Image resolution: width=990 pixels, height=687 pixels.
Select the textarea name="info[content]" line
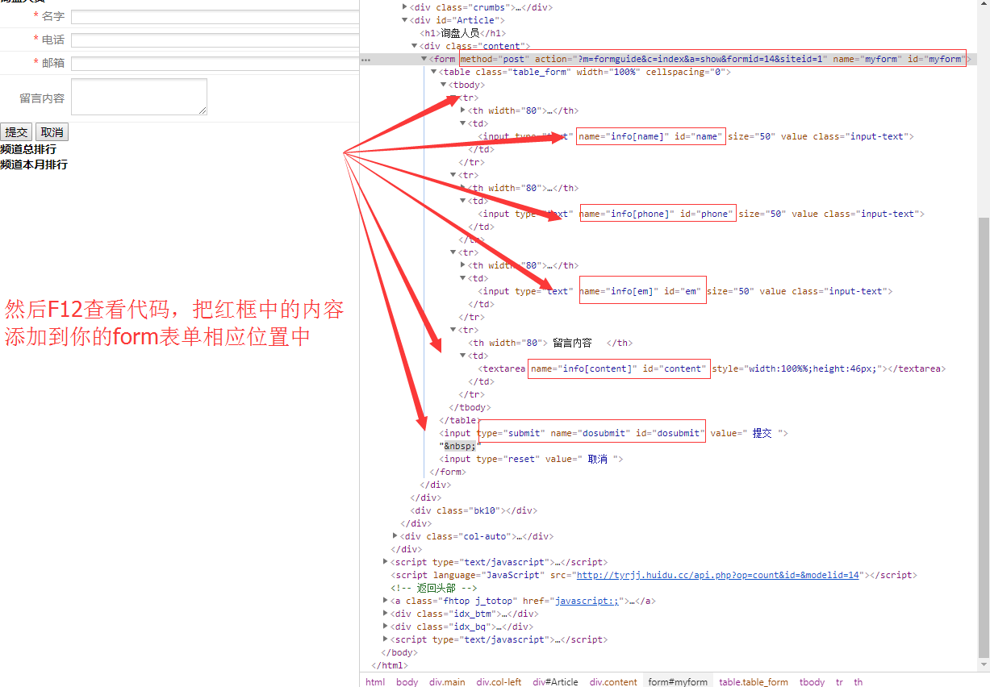point(712,368)
